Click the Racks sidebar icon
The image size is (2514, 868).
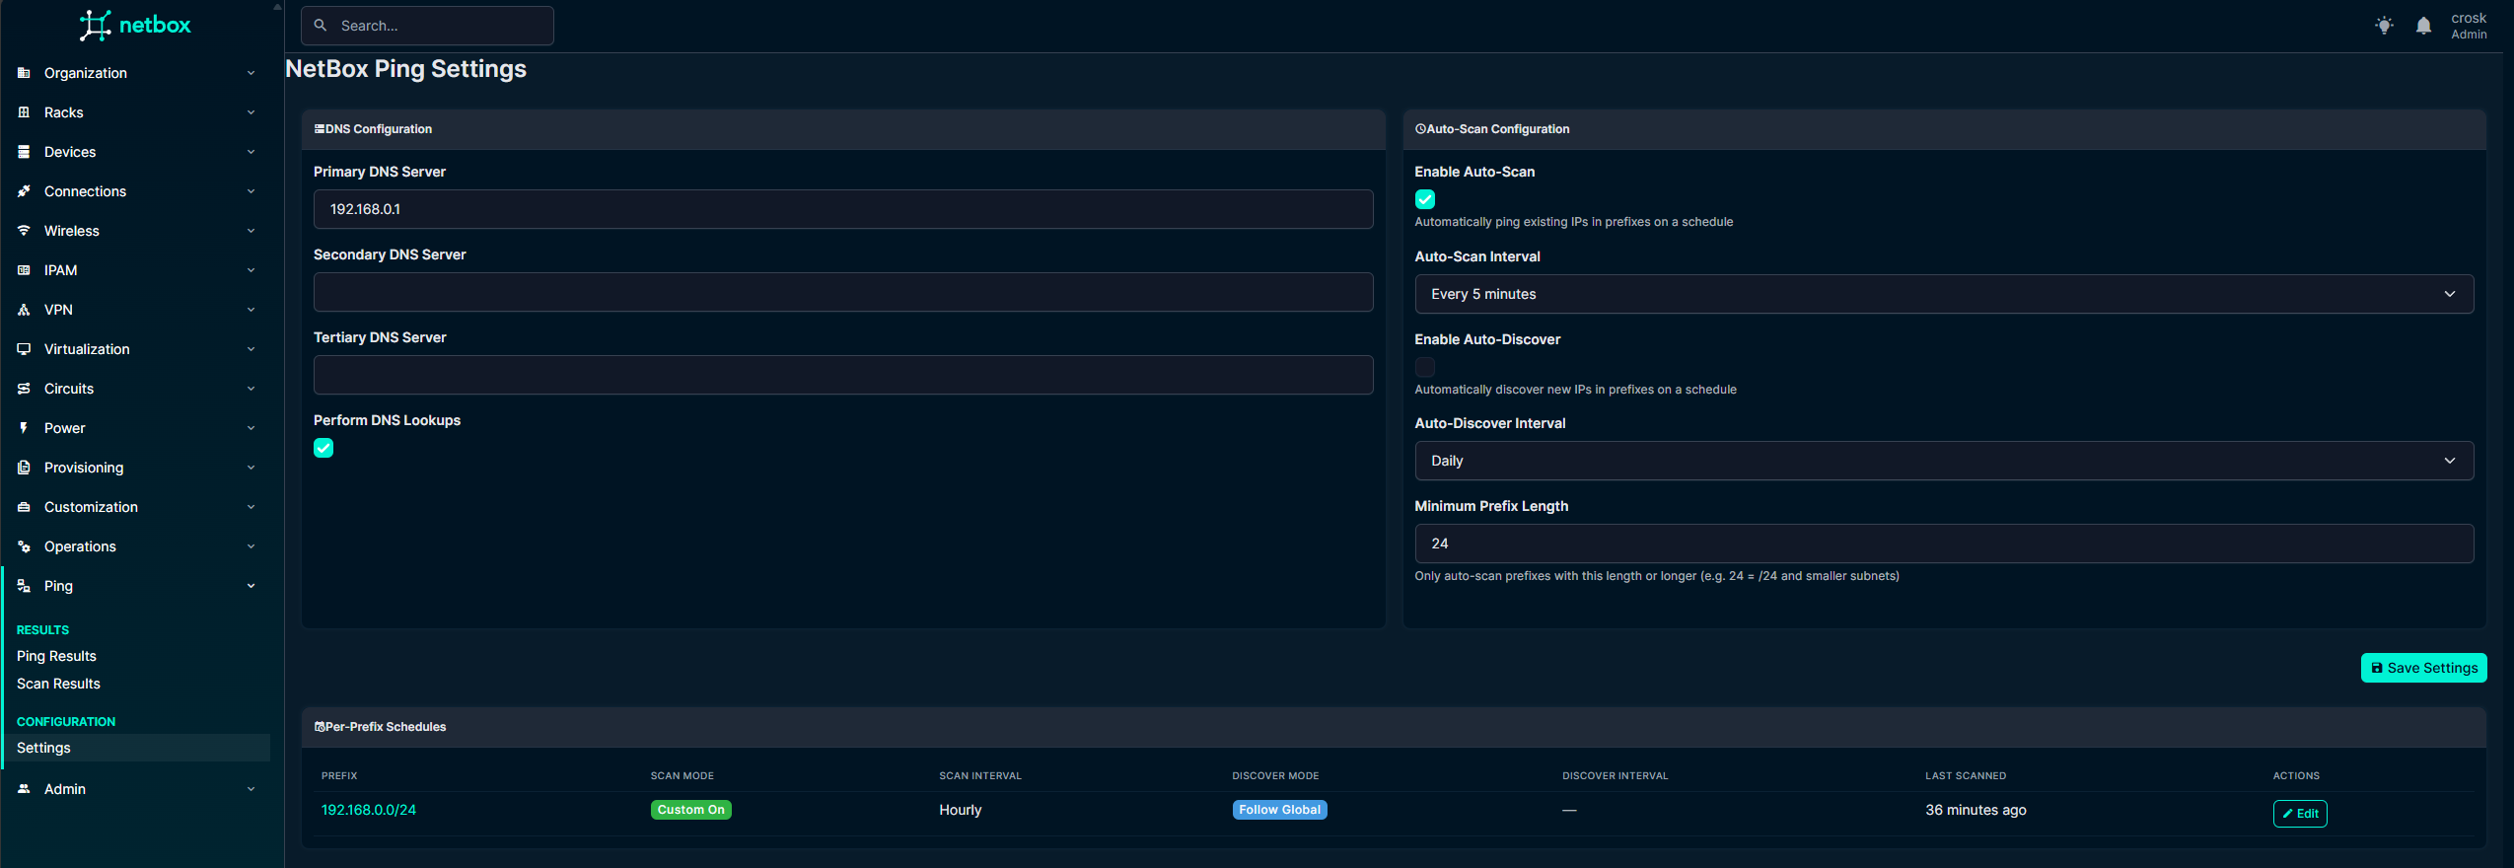pos(24,112)
